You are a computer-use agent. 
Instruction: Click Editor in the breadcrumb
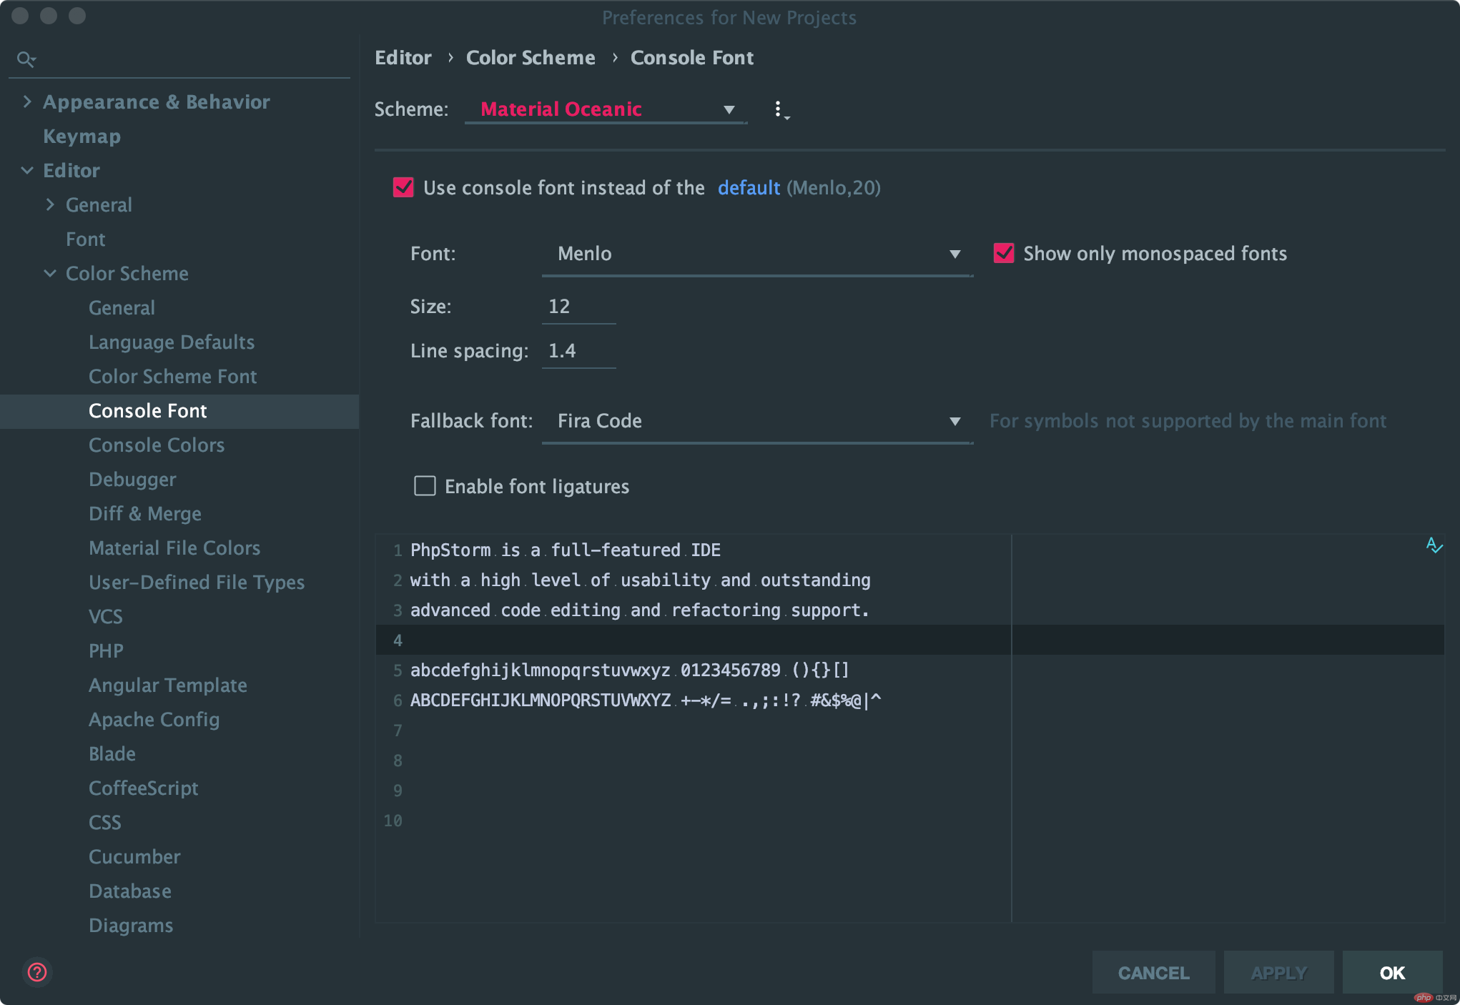pos(403,57)
